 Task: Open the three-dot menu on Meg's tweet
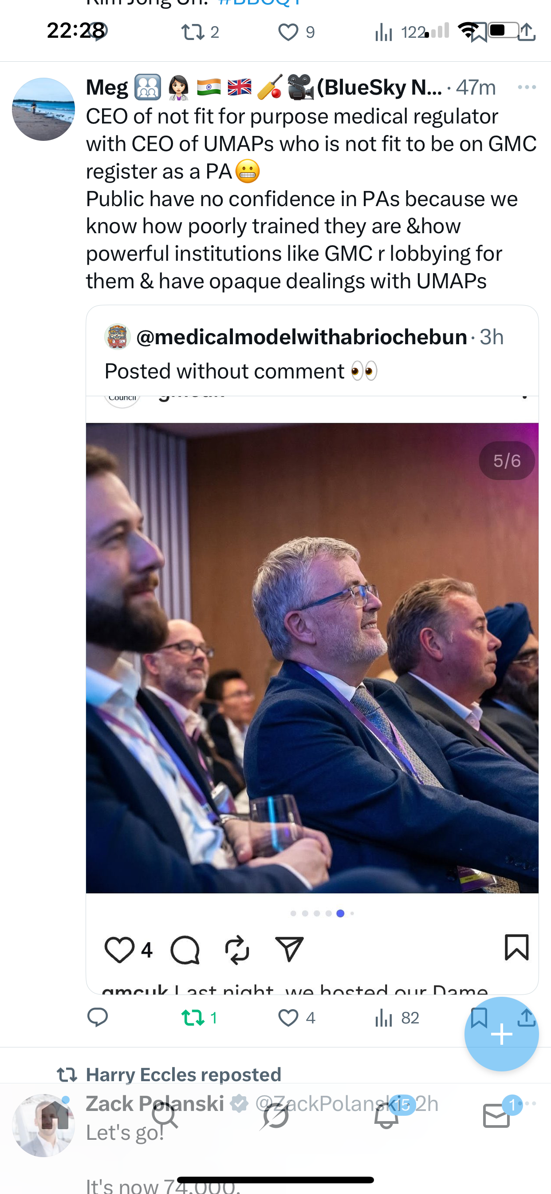pyautogui.click(x=527, y=87)
